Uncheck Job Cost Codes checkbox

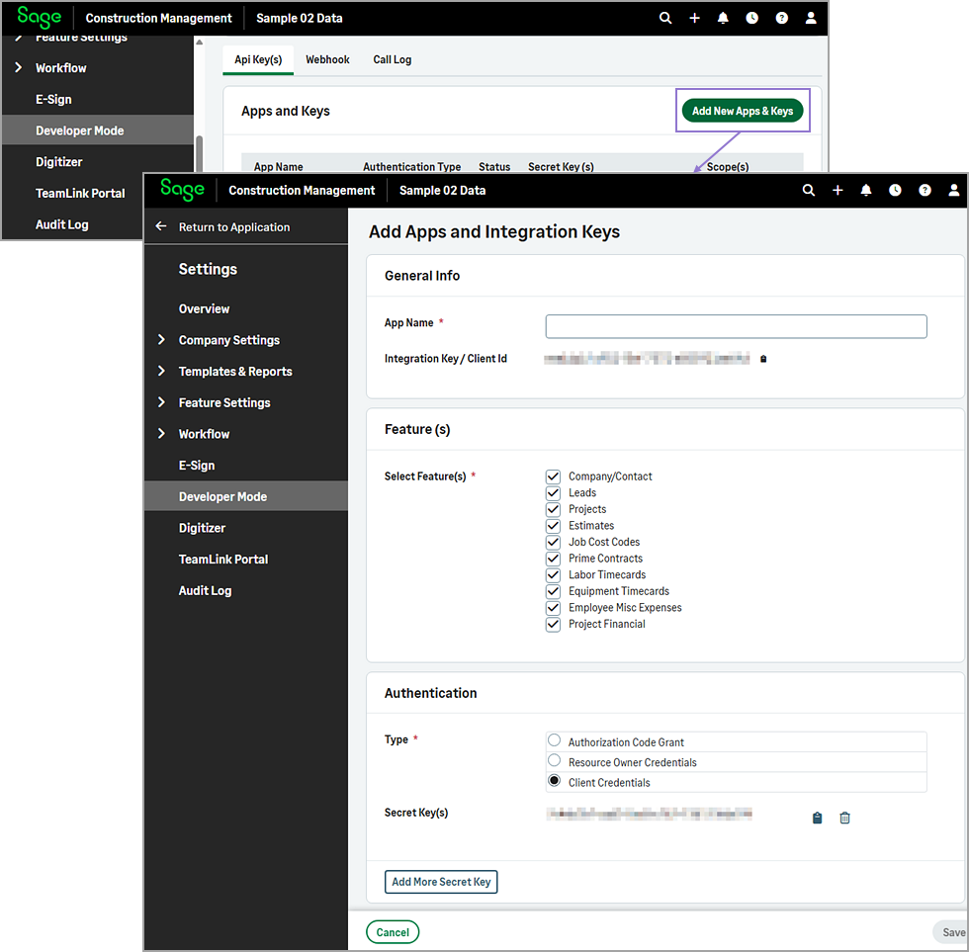(553, 542)
